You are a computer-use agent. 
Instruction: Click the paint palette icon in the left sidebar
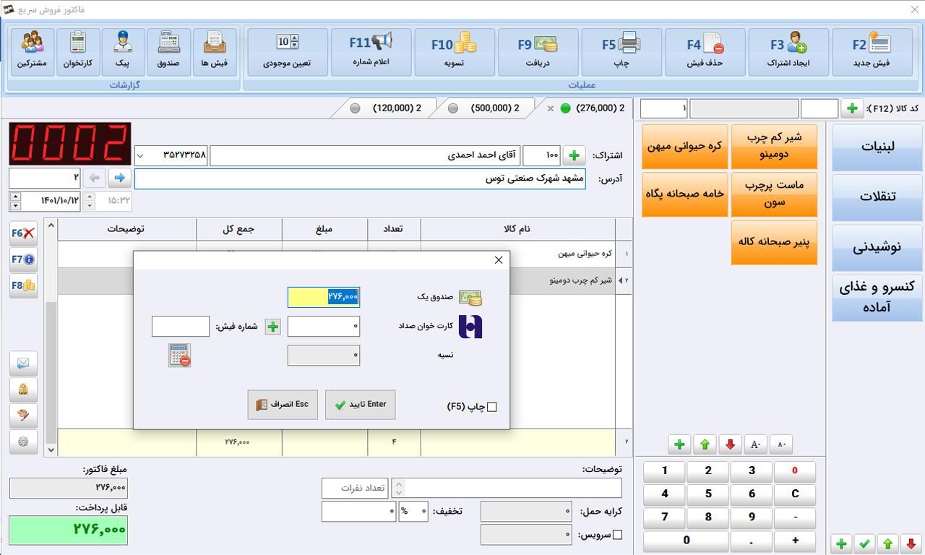point(23,416)
